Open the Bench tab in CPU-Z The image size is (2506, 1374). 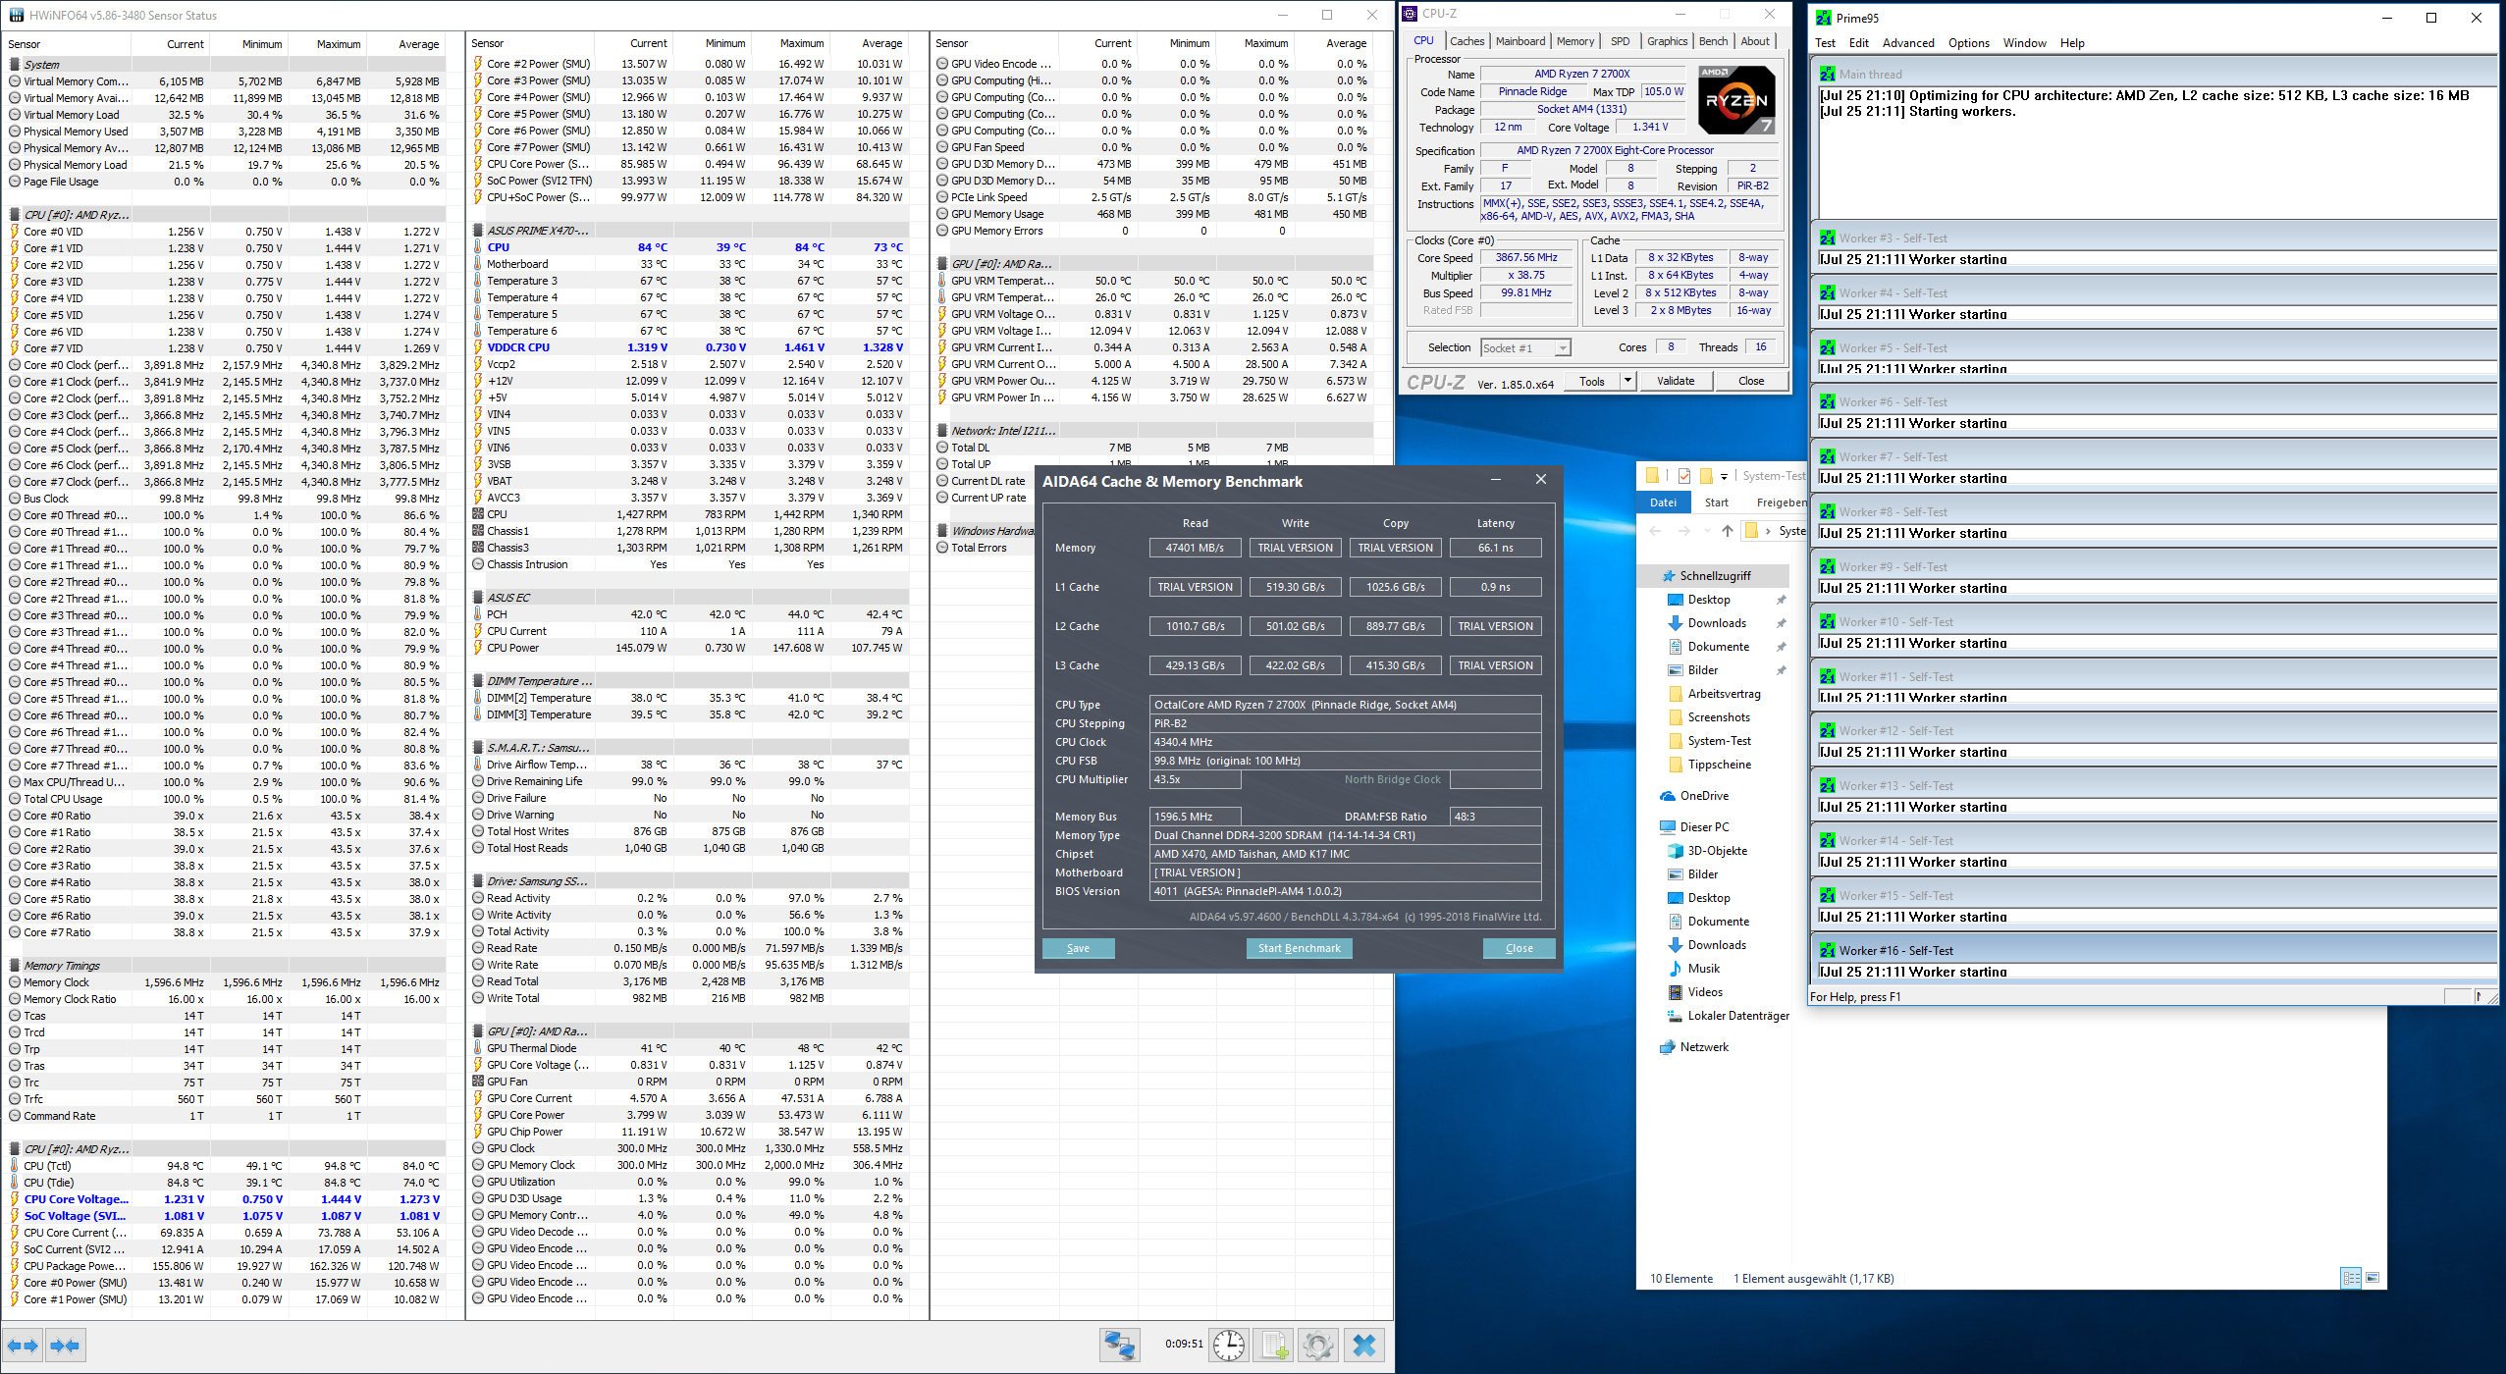pyautogui.click(x=1713, y=41)
